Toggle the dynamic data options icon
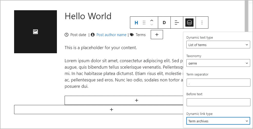The height and width of the screenshot is (129, 253). [x=189, y=23]
